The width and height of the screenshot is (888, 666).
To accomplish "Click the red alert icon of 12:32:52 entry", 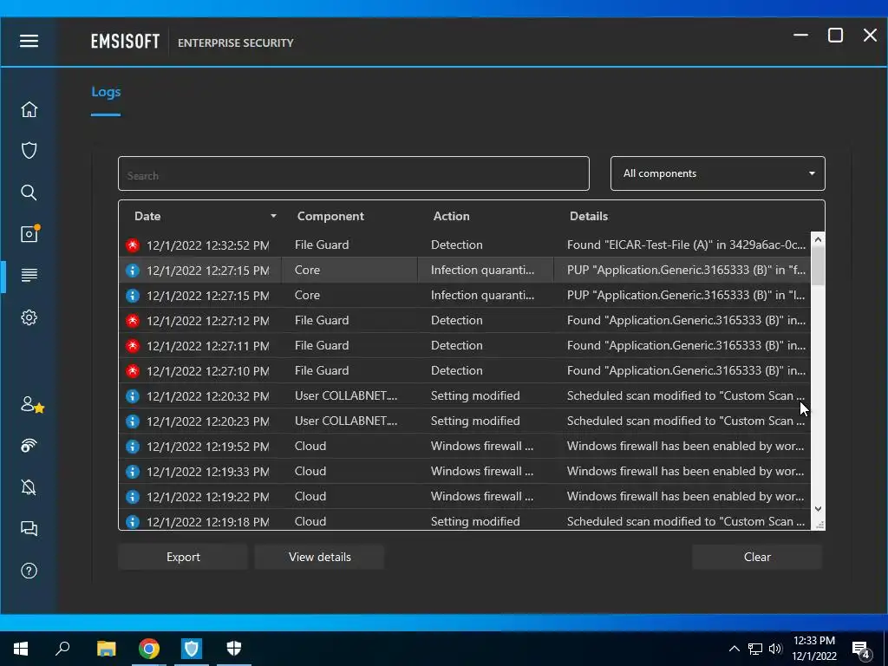I will point(133,245).
